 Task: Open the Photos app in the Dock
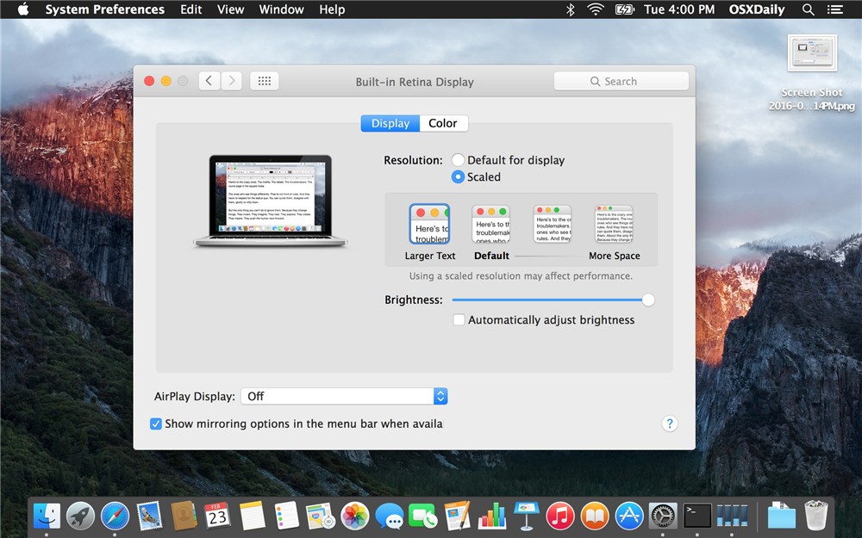(x=354, y=516)
